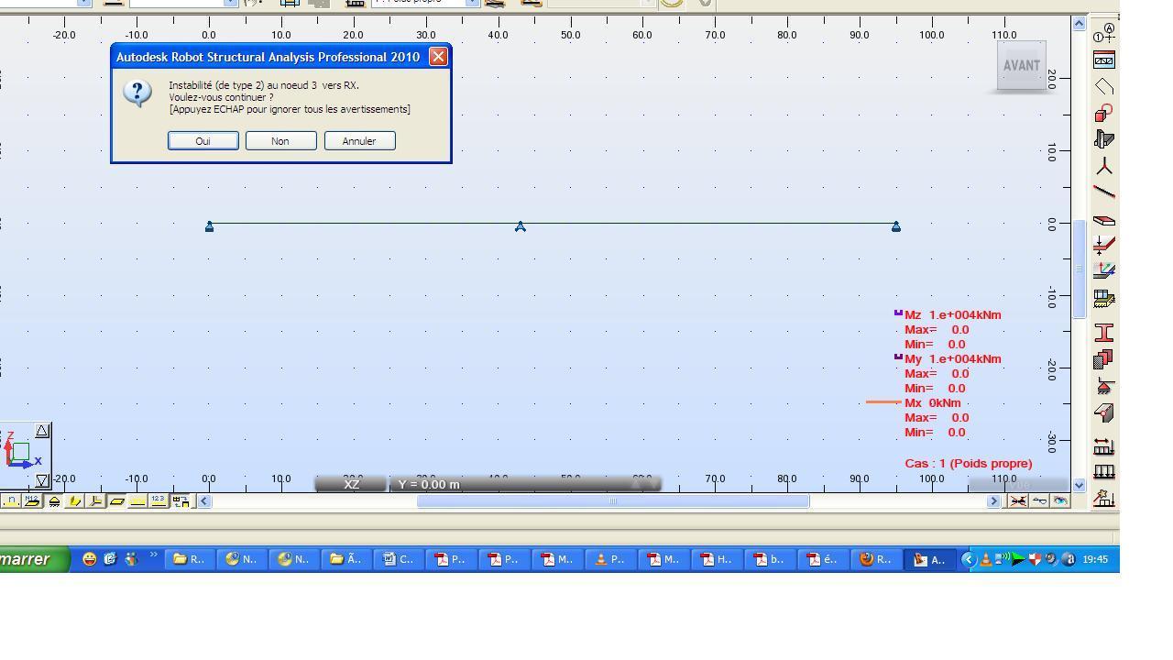Click the vertical scroll-up arrow
The image size is (1173, 660).
(1079, 23)
